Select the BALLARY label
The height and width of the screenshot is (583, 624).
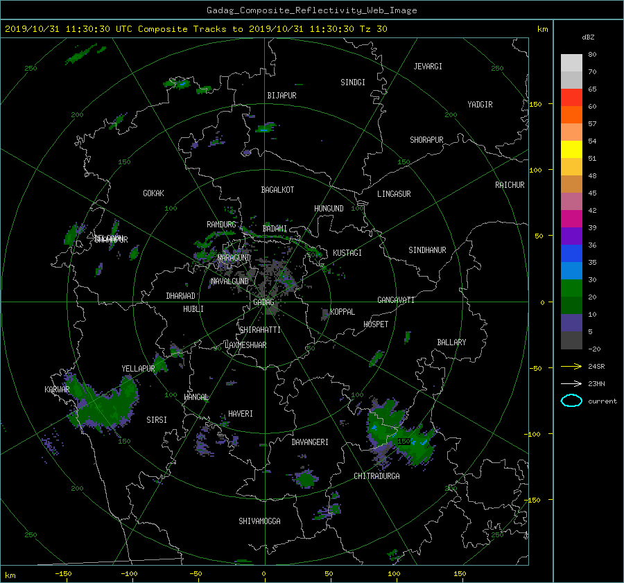pyautogui.click(x=451, y=342)
